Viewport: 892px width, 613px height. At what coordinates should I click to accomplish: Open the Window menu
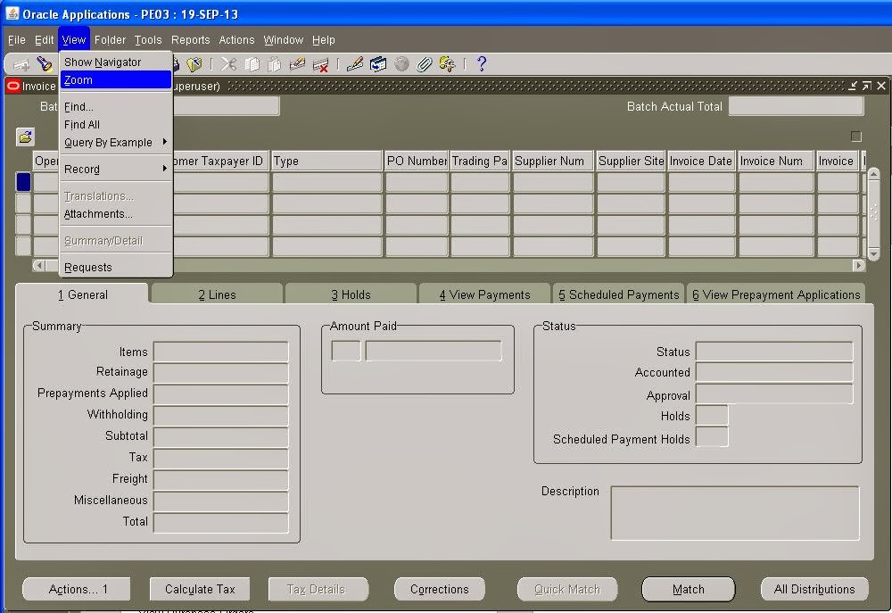point(284,40)
